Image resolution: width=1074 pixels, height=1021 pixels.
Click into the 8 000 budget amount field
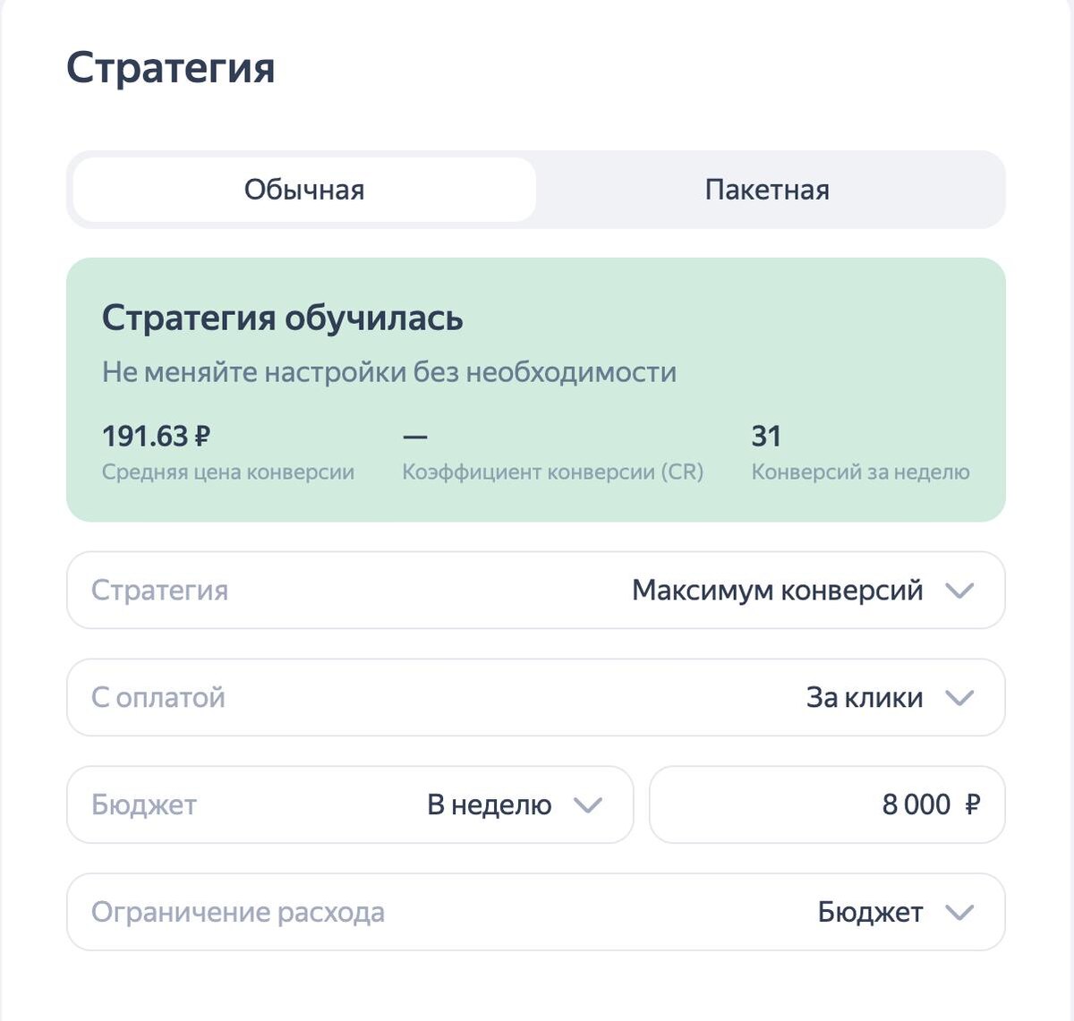pyautogui.click(x=915, y=805)
